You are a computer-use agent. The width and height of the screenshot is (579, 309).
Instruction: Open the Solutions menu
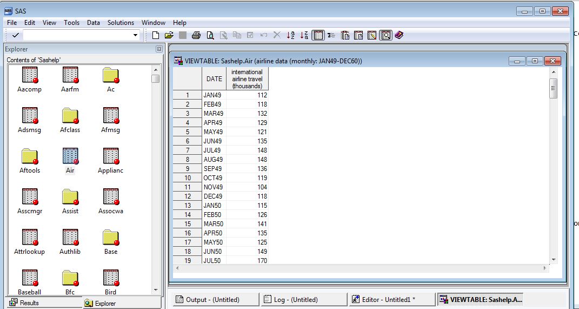[121, 23]
